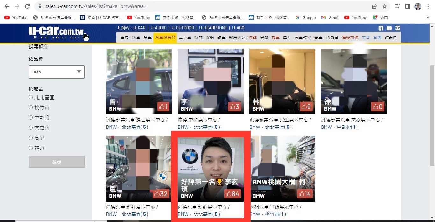
Task: Open the Chrome three-dot menu
Action: (x=428, y=6)
